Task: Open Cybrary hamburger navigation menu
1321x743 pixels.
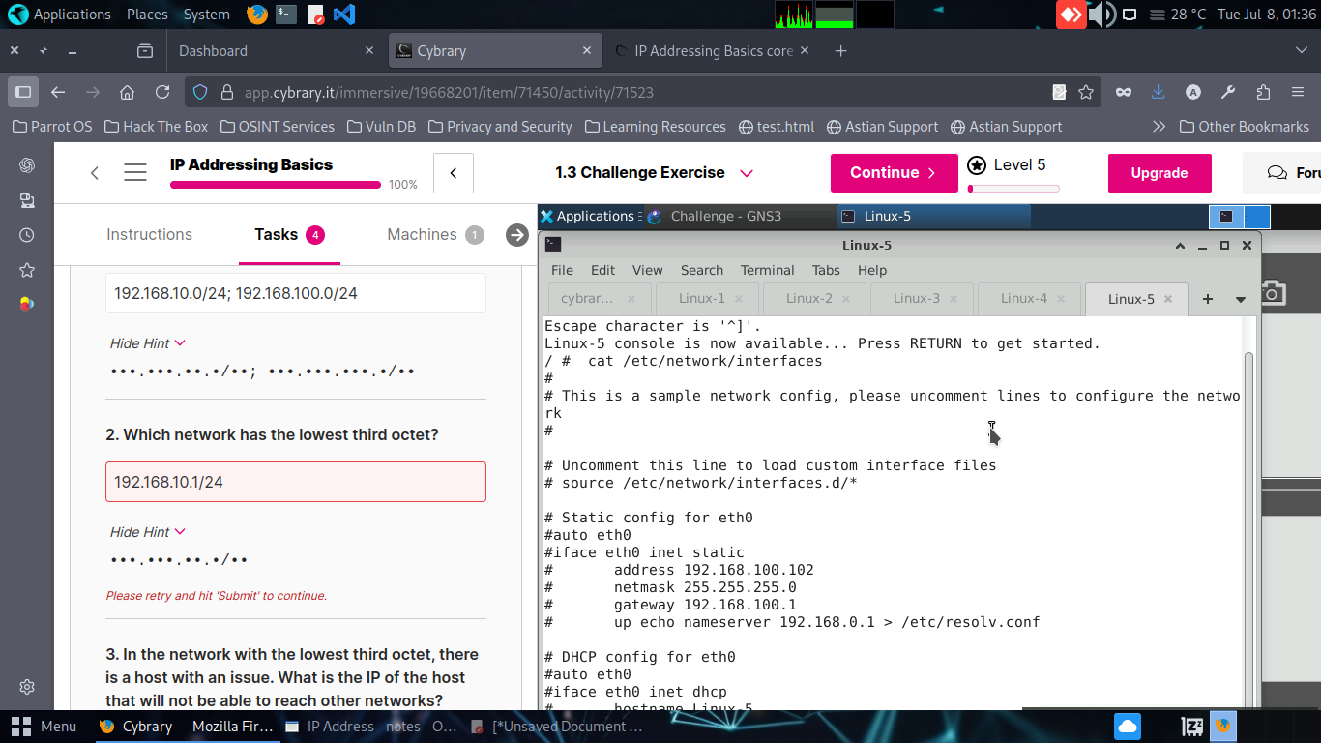Action: pyautogui.click(x=135, y=173)
